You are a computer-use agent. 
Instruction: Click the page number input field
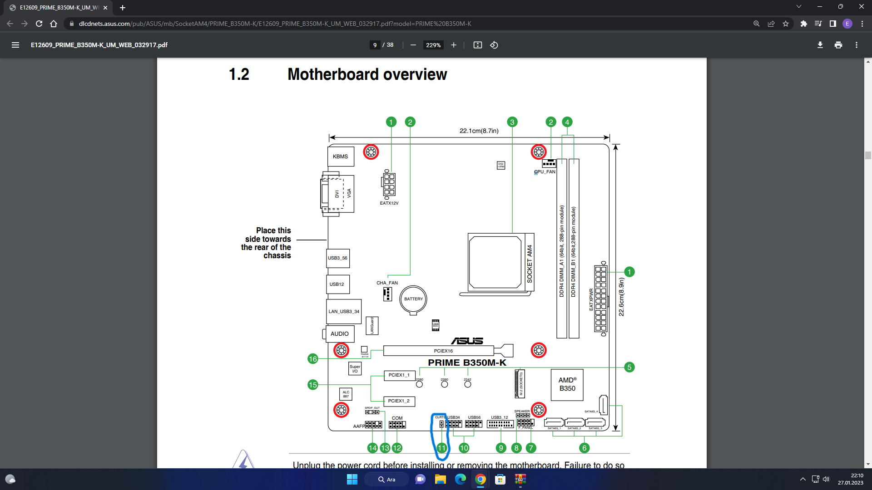(x=375, y=45)
